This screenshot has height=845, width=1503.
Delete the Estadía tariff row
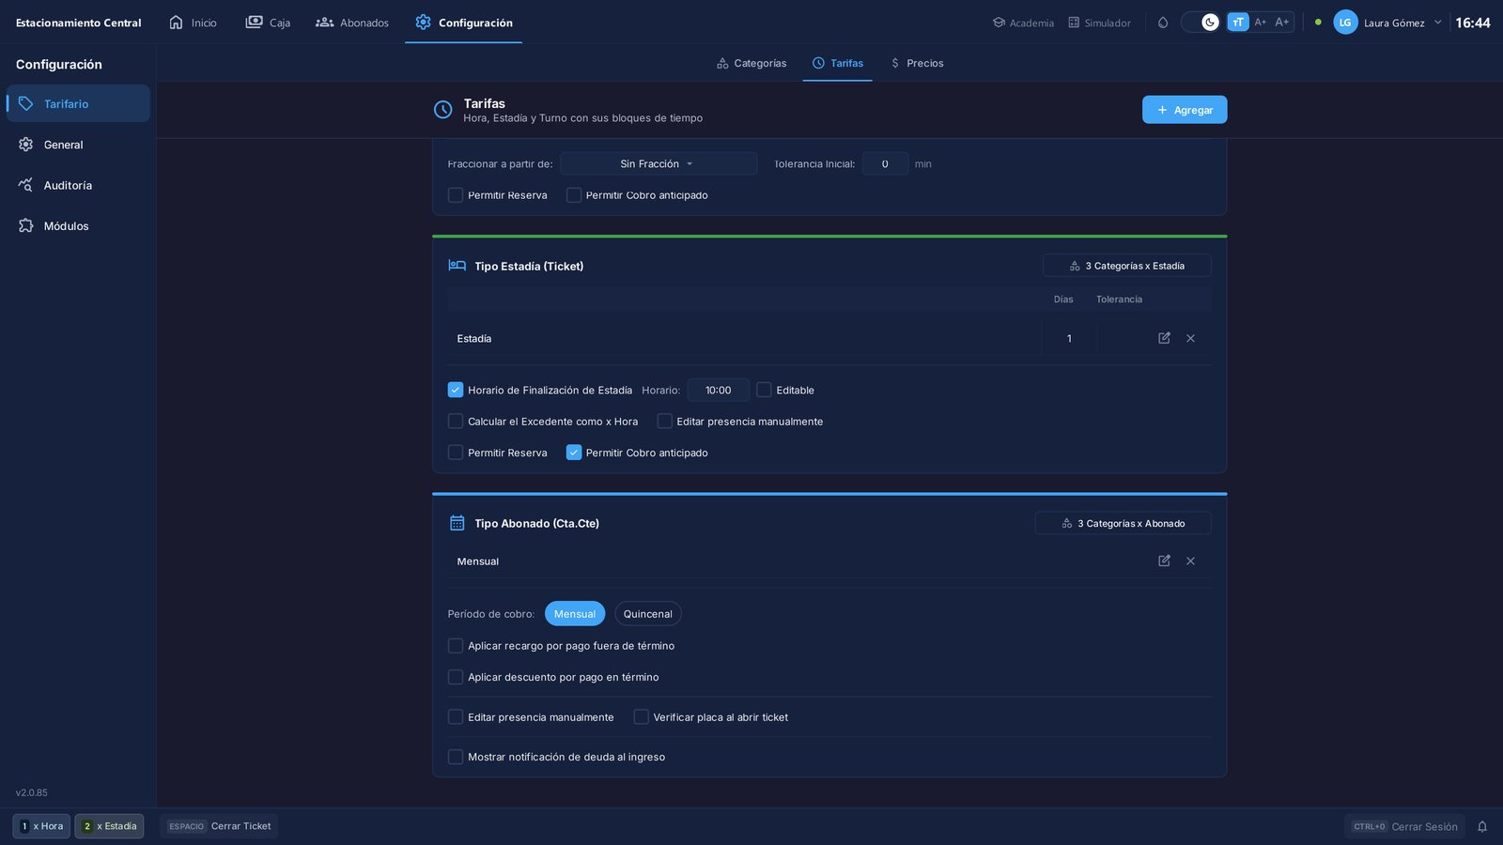1190,338
